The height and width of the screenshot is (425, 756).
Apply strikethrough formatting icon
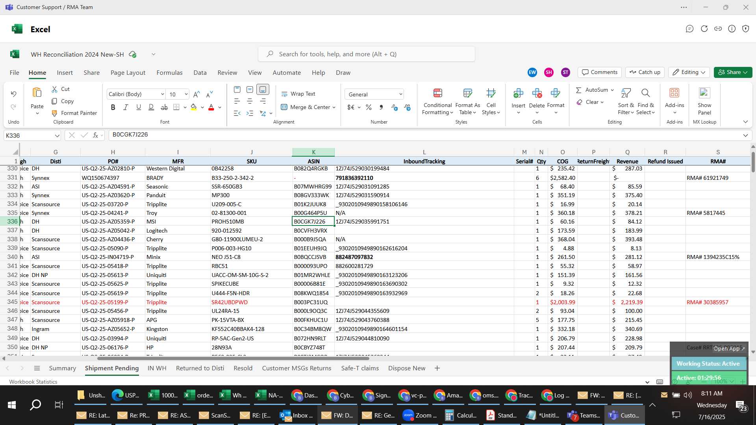coord(164,107)
